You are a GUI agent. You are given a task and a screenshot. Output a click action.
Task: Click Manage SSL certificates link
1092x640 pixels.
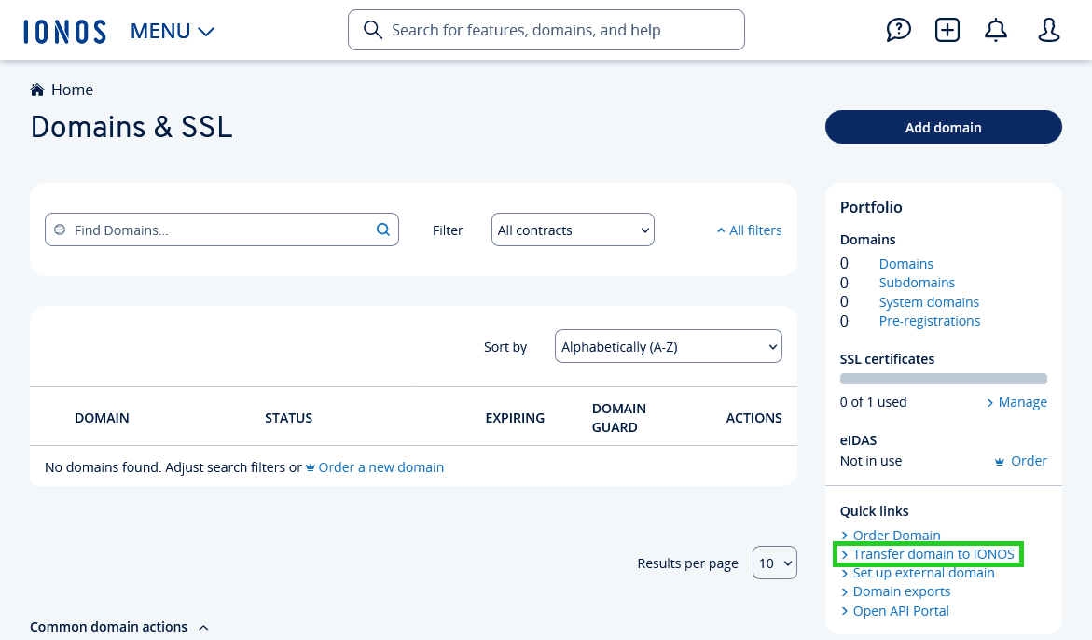[x=1022, y=402]
